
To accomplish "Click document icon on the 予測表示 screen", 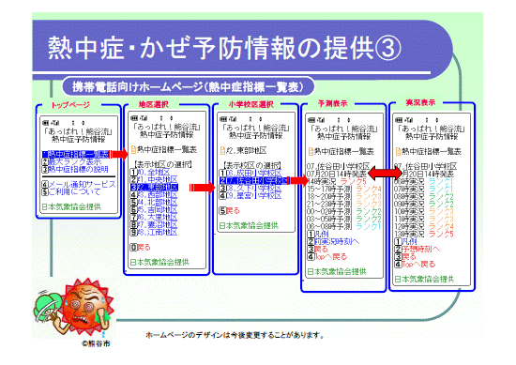I will coord(311,152).
